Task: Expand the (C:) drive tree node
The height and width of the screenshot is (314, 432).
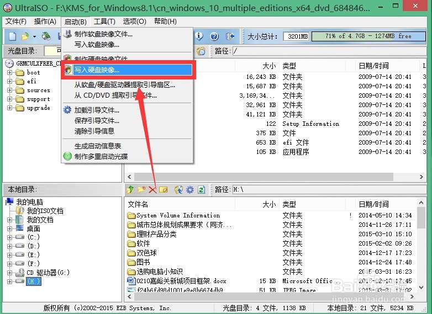Action: [x=9, y=237]
